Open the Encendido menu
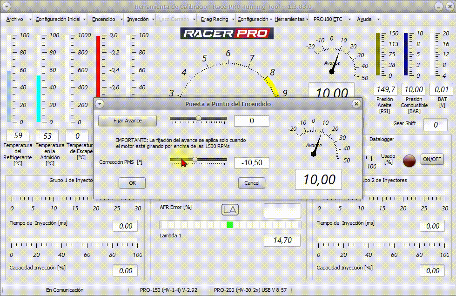Image resolution: width=456 pixels, height=296 pixels. [104, 19]
